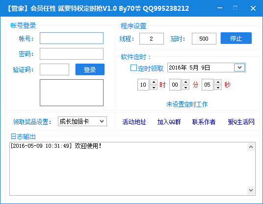This screenshot has width=263, height=204.
Task: Click the hour field showing 10
Action: coord(143,85)
